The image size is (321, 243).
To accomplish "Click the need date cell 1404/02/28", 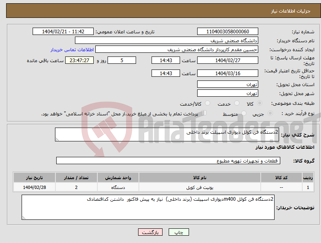I will coord(34,187).
